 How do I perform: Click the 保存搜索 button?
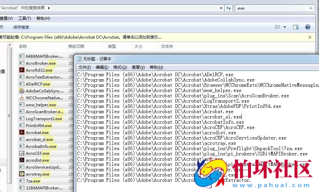click(x=21, y=27)
